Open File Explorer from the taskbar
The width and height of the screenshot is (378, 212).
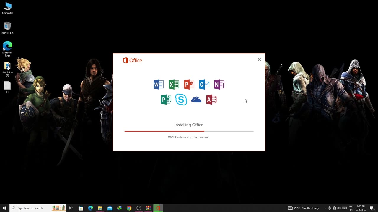point(100,208)
